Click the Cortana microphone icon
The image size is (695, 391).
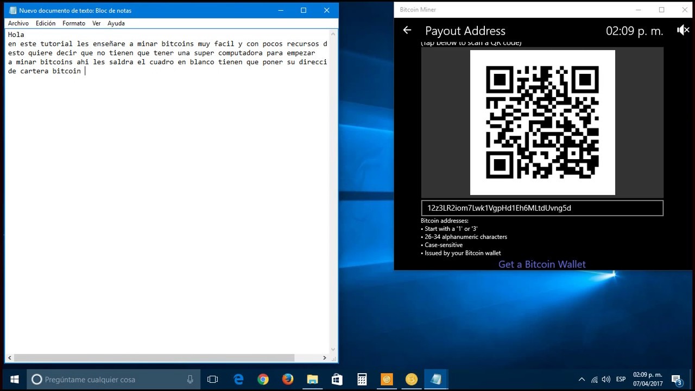tap(190, 380)
